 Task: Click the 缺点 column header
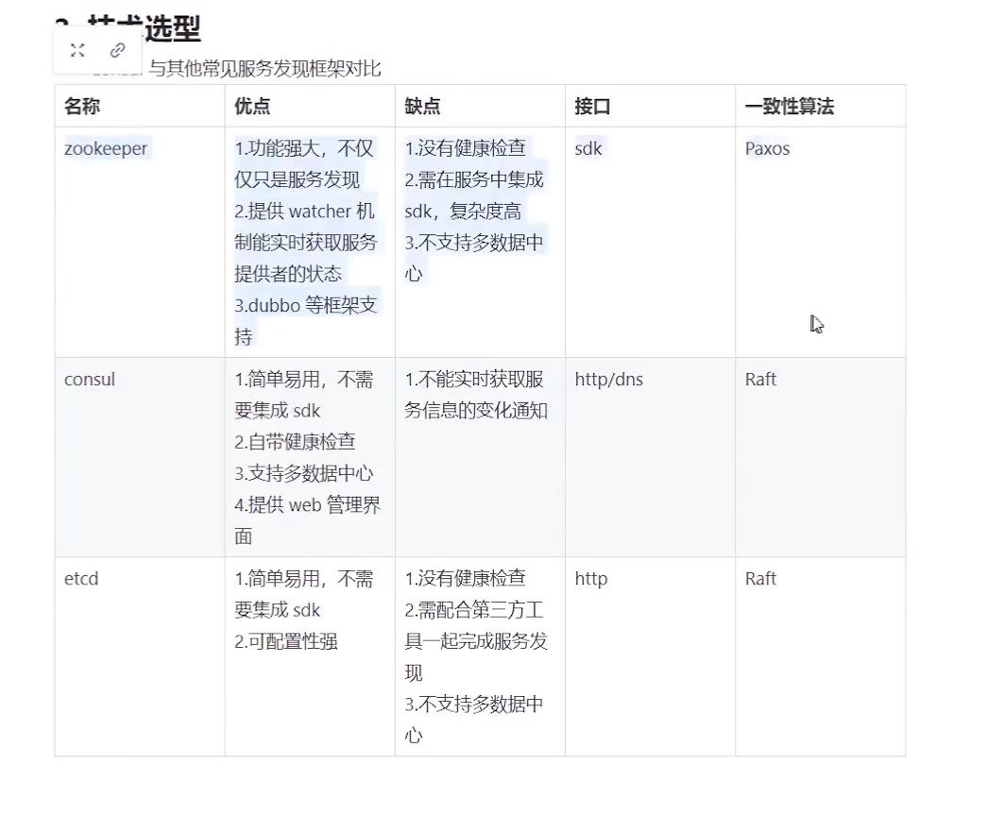tap(422, 107)
